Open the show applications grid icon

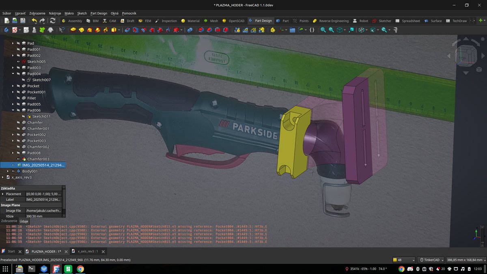6,269
